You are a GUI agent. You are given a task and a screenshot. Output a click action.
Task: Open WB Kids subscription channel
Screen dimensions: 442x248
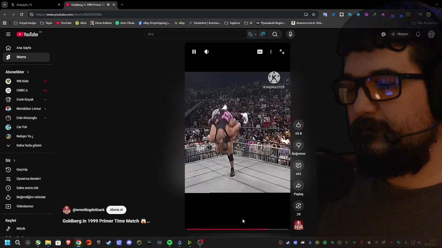click(x=26, y=81)
